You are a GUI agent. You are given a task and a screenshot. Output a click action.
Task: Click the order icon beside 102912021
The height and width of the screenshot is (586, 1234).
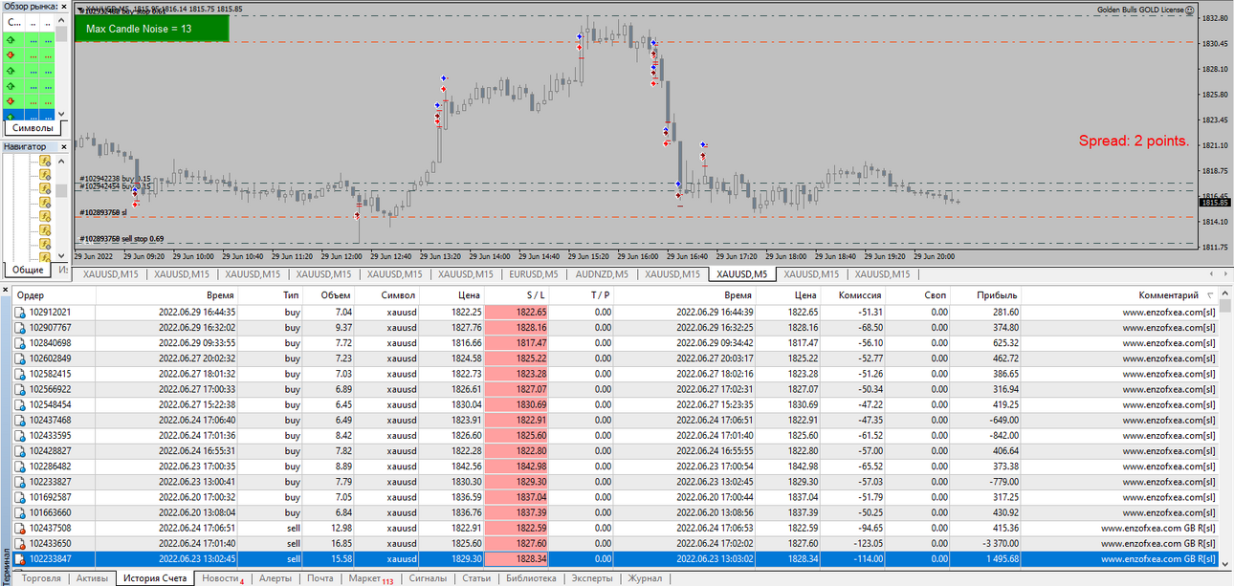20,312
